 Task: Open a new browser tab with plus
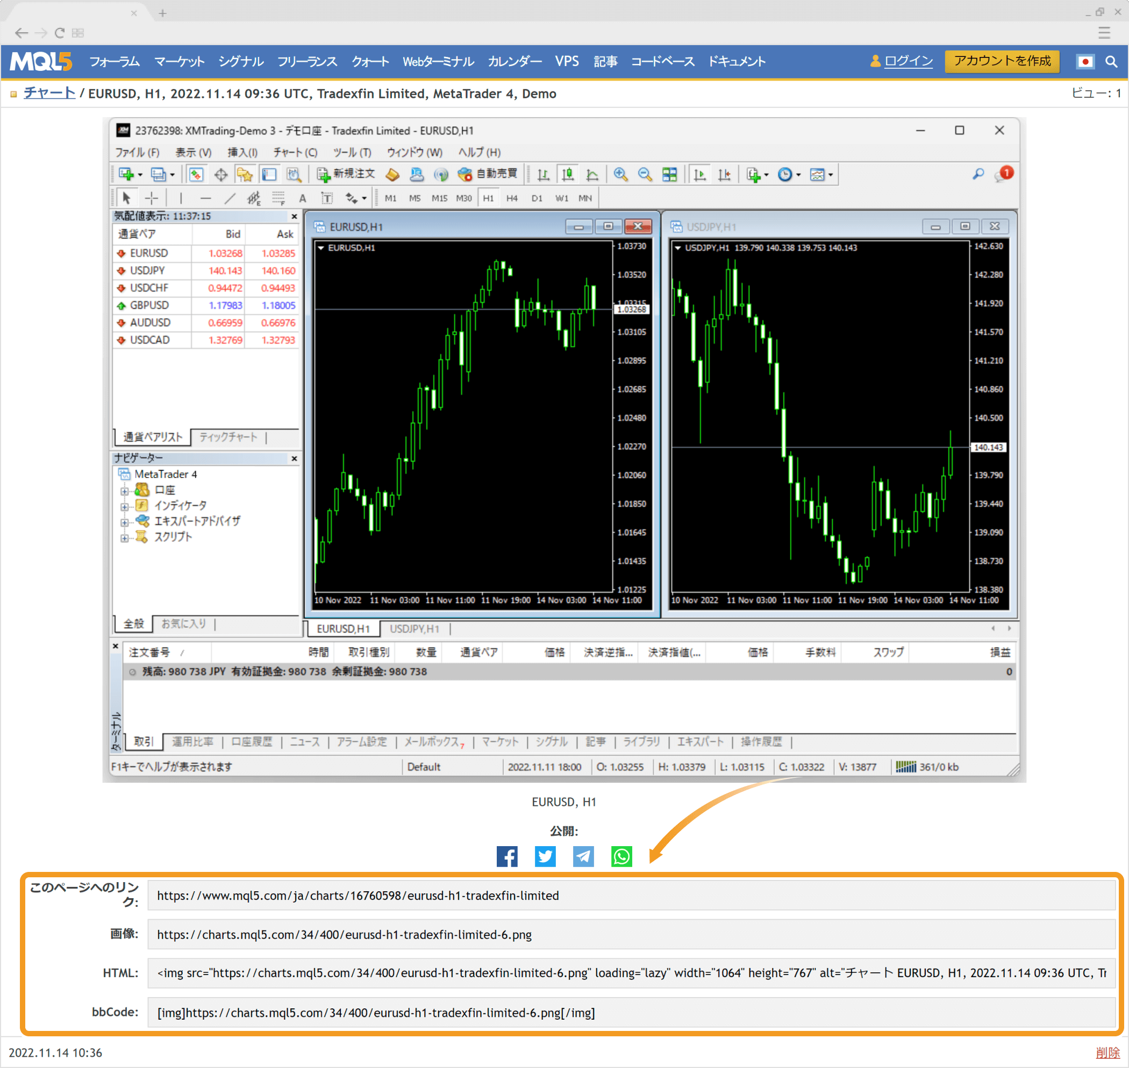click(x=162, y=13)
